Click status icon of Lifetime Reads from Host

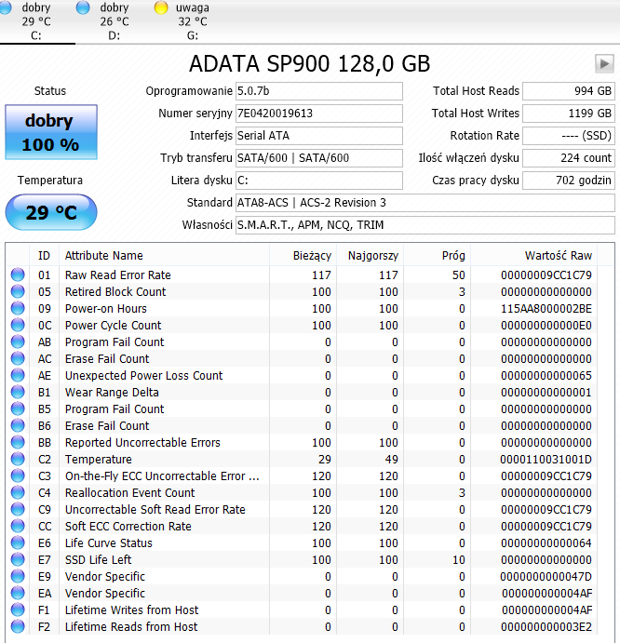click(18, 626)
